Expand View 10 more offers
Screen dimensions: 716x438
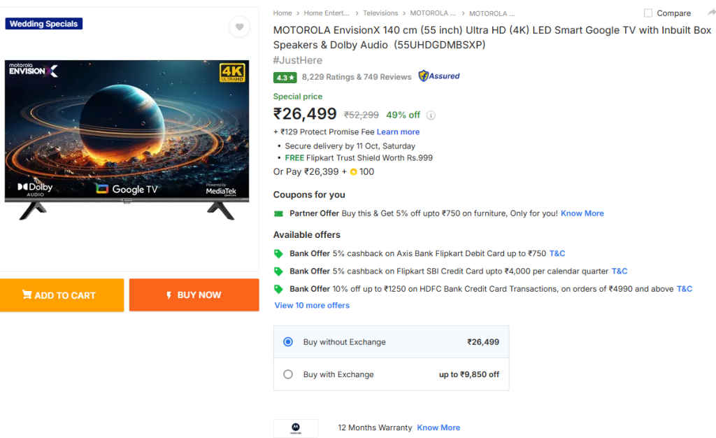312,305
